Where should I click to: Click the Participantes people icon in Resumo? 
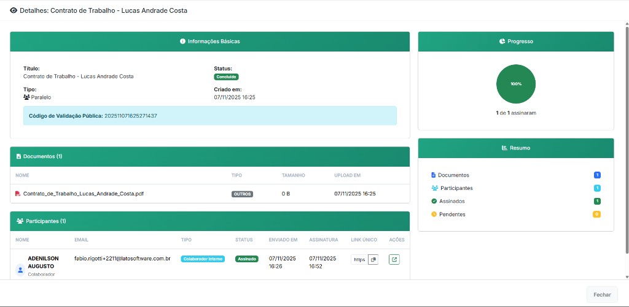coord(434,188)
